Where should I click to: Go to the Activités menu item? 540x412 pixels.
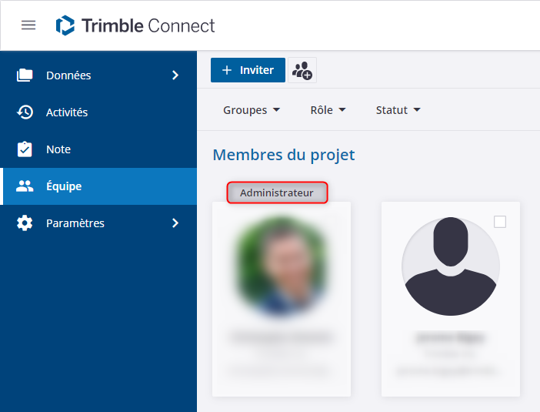point(67,112)
